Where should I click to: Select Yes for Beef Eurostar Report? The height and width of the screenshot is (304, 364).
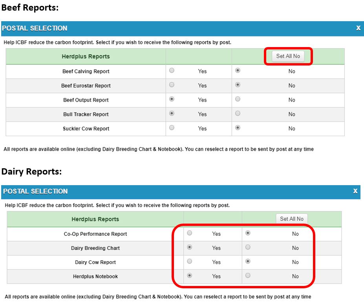[172, 85]
